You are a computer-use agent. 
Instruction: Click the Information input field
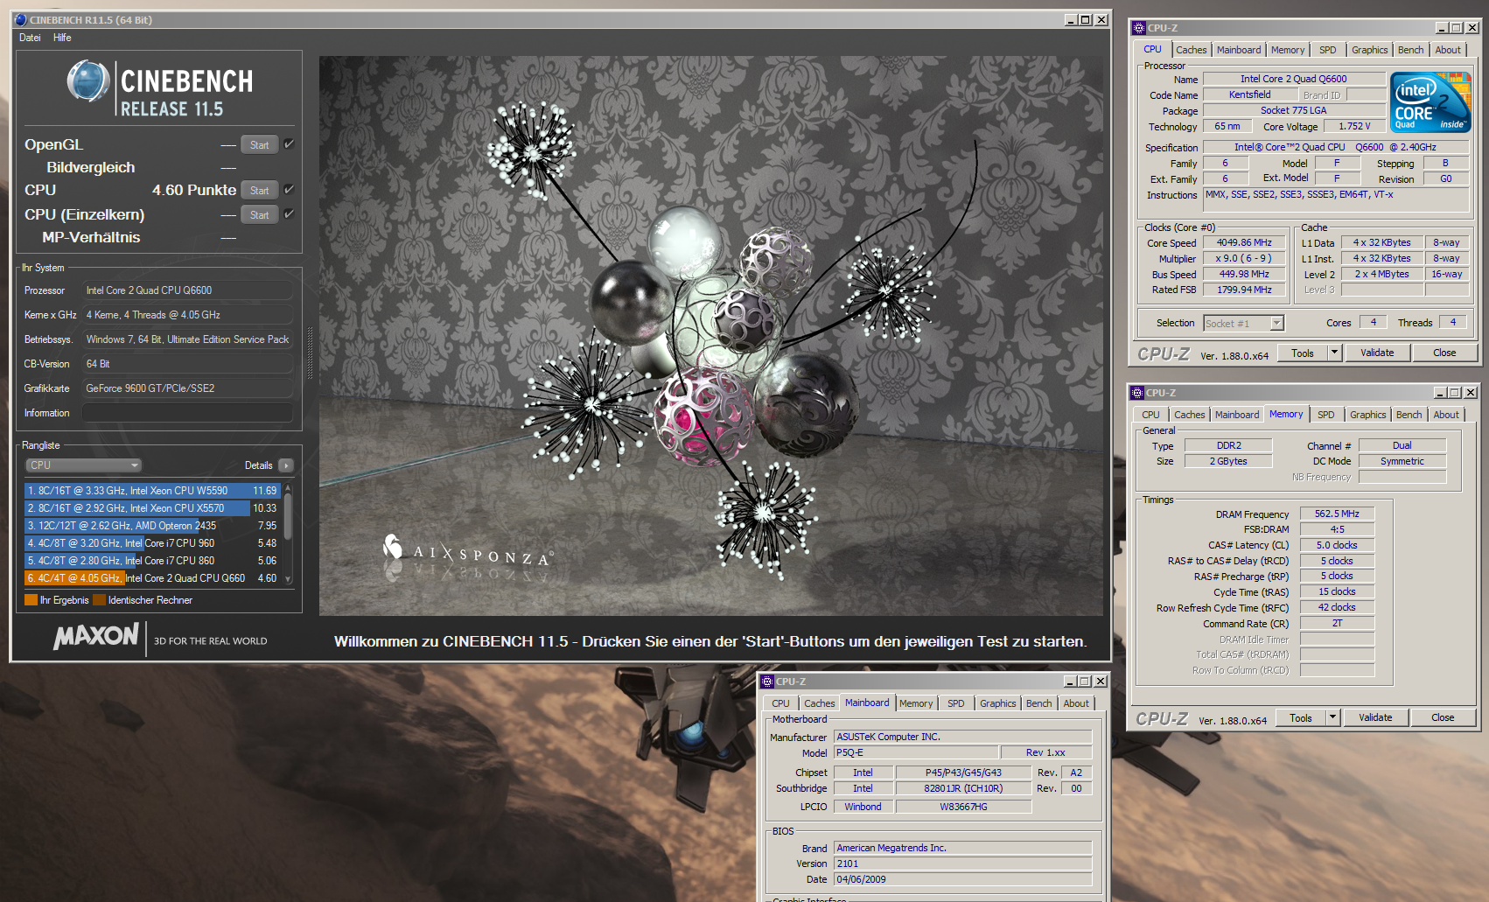pos(187,413)
